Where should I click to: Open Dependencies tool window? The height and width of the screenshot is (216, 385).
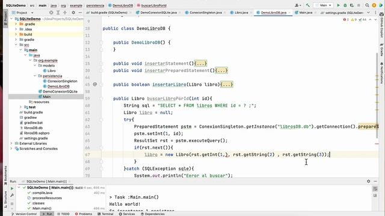pos(153,214)
